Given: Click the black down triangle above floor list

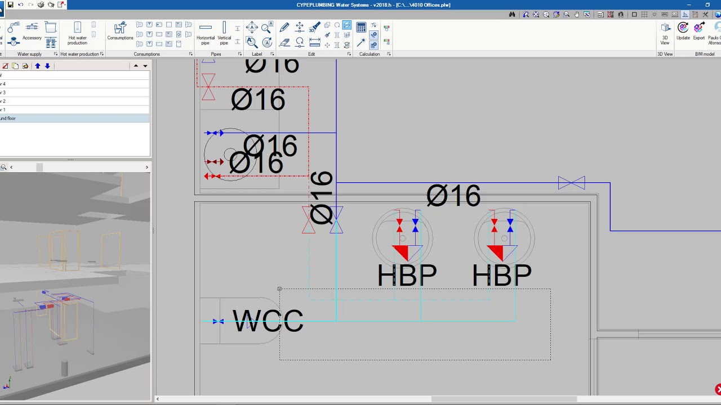Looking at the screenshot, I should tap(145, 65).
